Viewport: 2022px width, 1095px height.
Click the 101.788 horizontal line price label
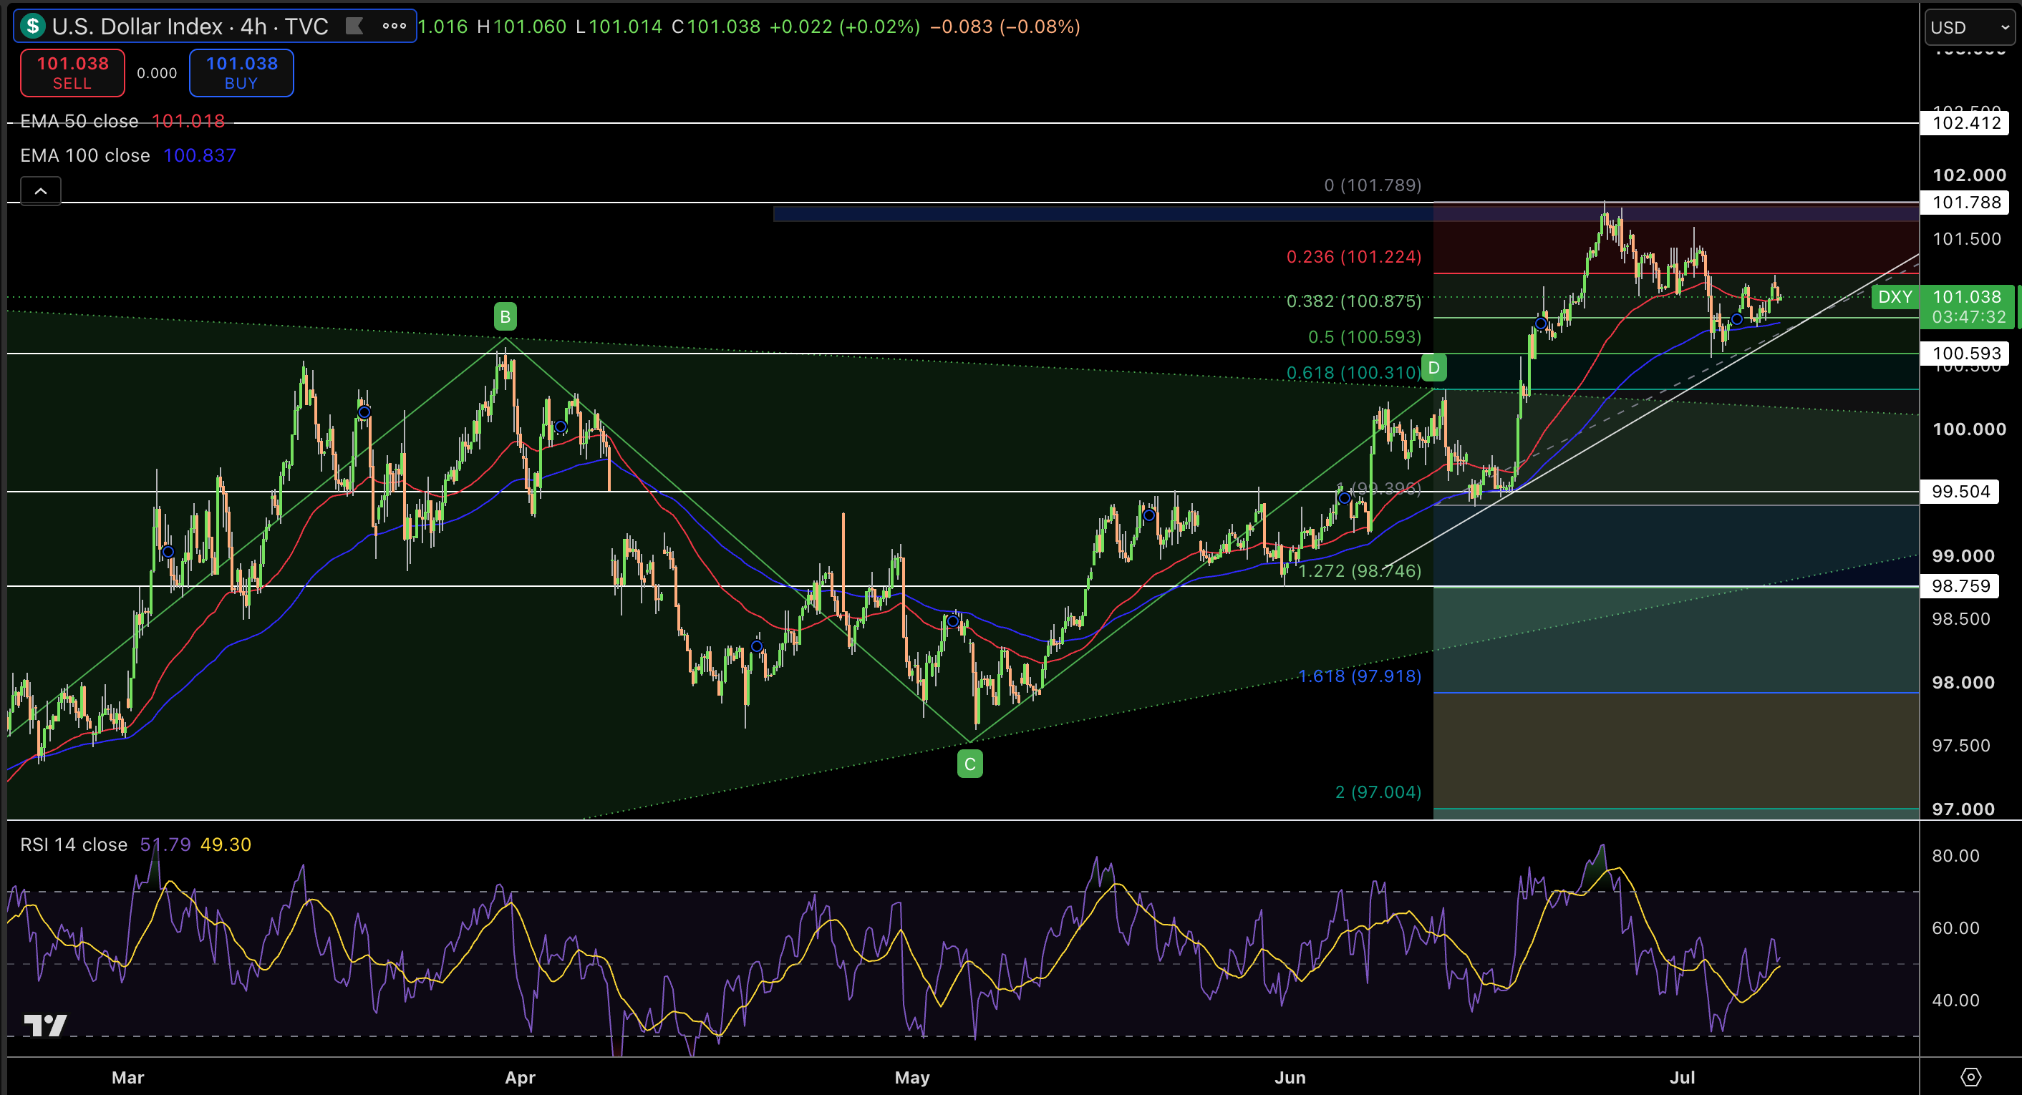(1965, 203)
